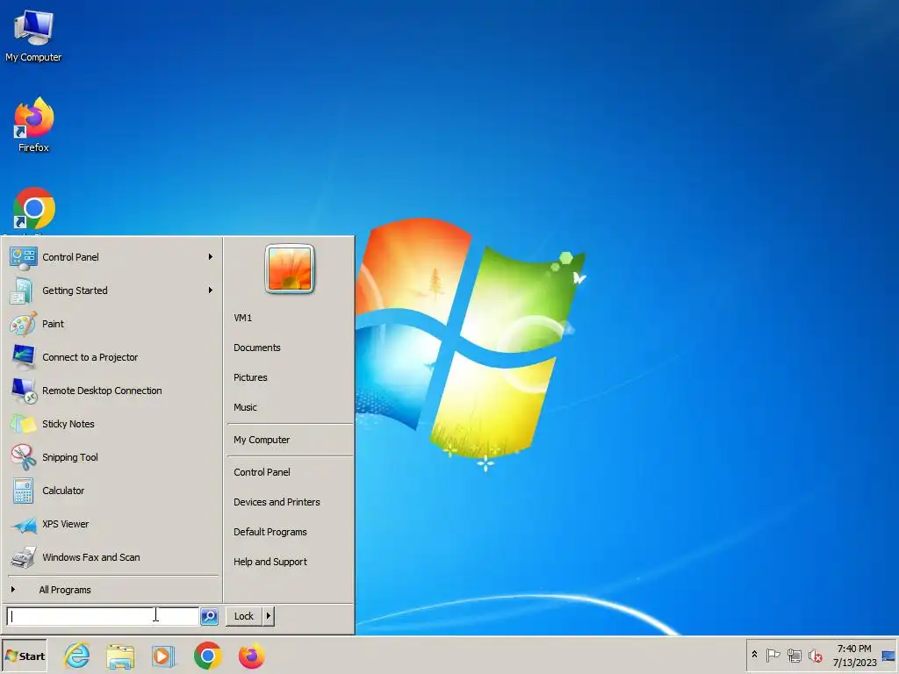Open Devices and Printers
The width and height of the screenshot is (899, 674).
click(277, 502)
